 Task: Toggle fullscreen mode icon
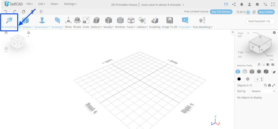tap(273, 4)
